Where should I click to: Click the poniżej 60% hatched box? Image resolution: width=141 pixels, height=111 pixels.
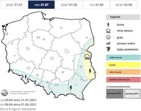(132, 94)
